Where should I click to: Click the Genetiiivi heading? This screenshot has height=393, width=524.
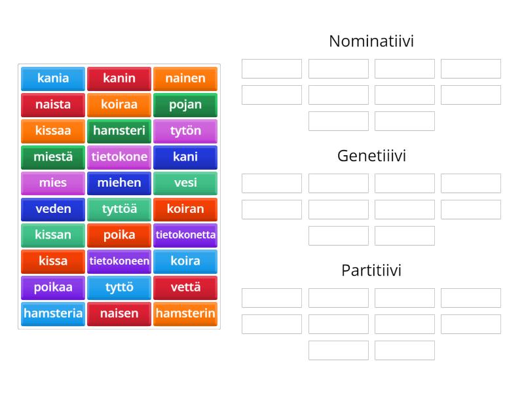371,156
